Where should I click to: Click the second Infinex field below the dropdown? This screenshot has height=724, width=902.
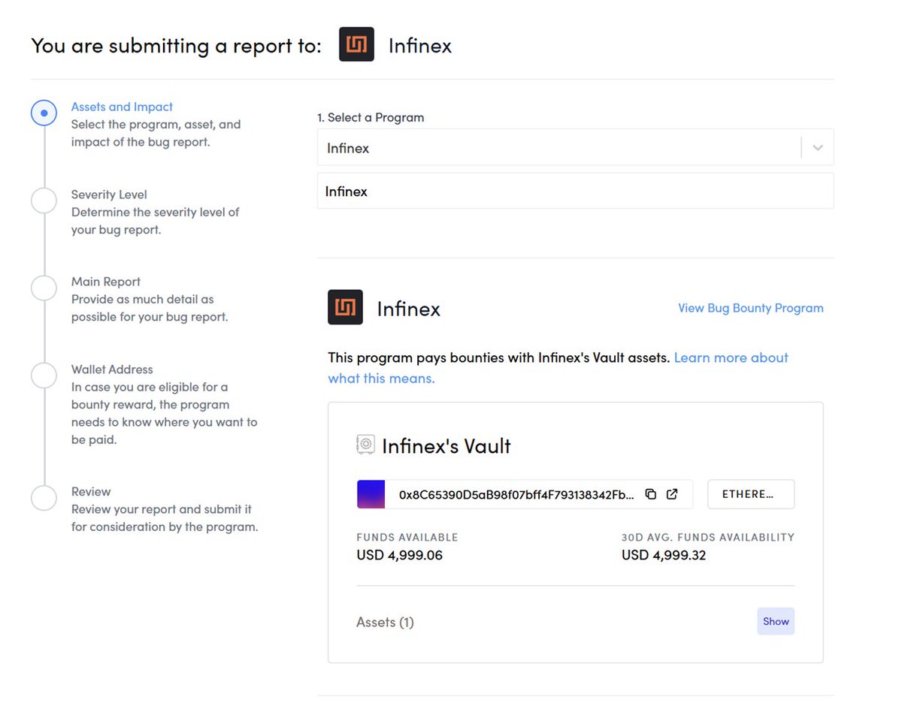click(575, 191)
